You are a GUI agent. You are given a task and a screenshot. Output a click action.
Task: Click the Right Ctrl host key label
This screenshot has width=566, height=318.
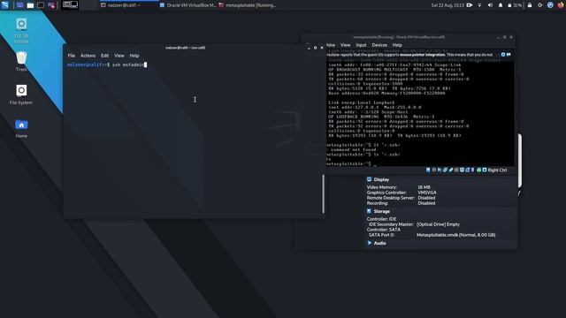497,170
